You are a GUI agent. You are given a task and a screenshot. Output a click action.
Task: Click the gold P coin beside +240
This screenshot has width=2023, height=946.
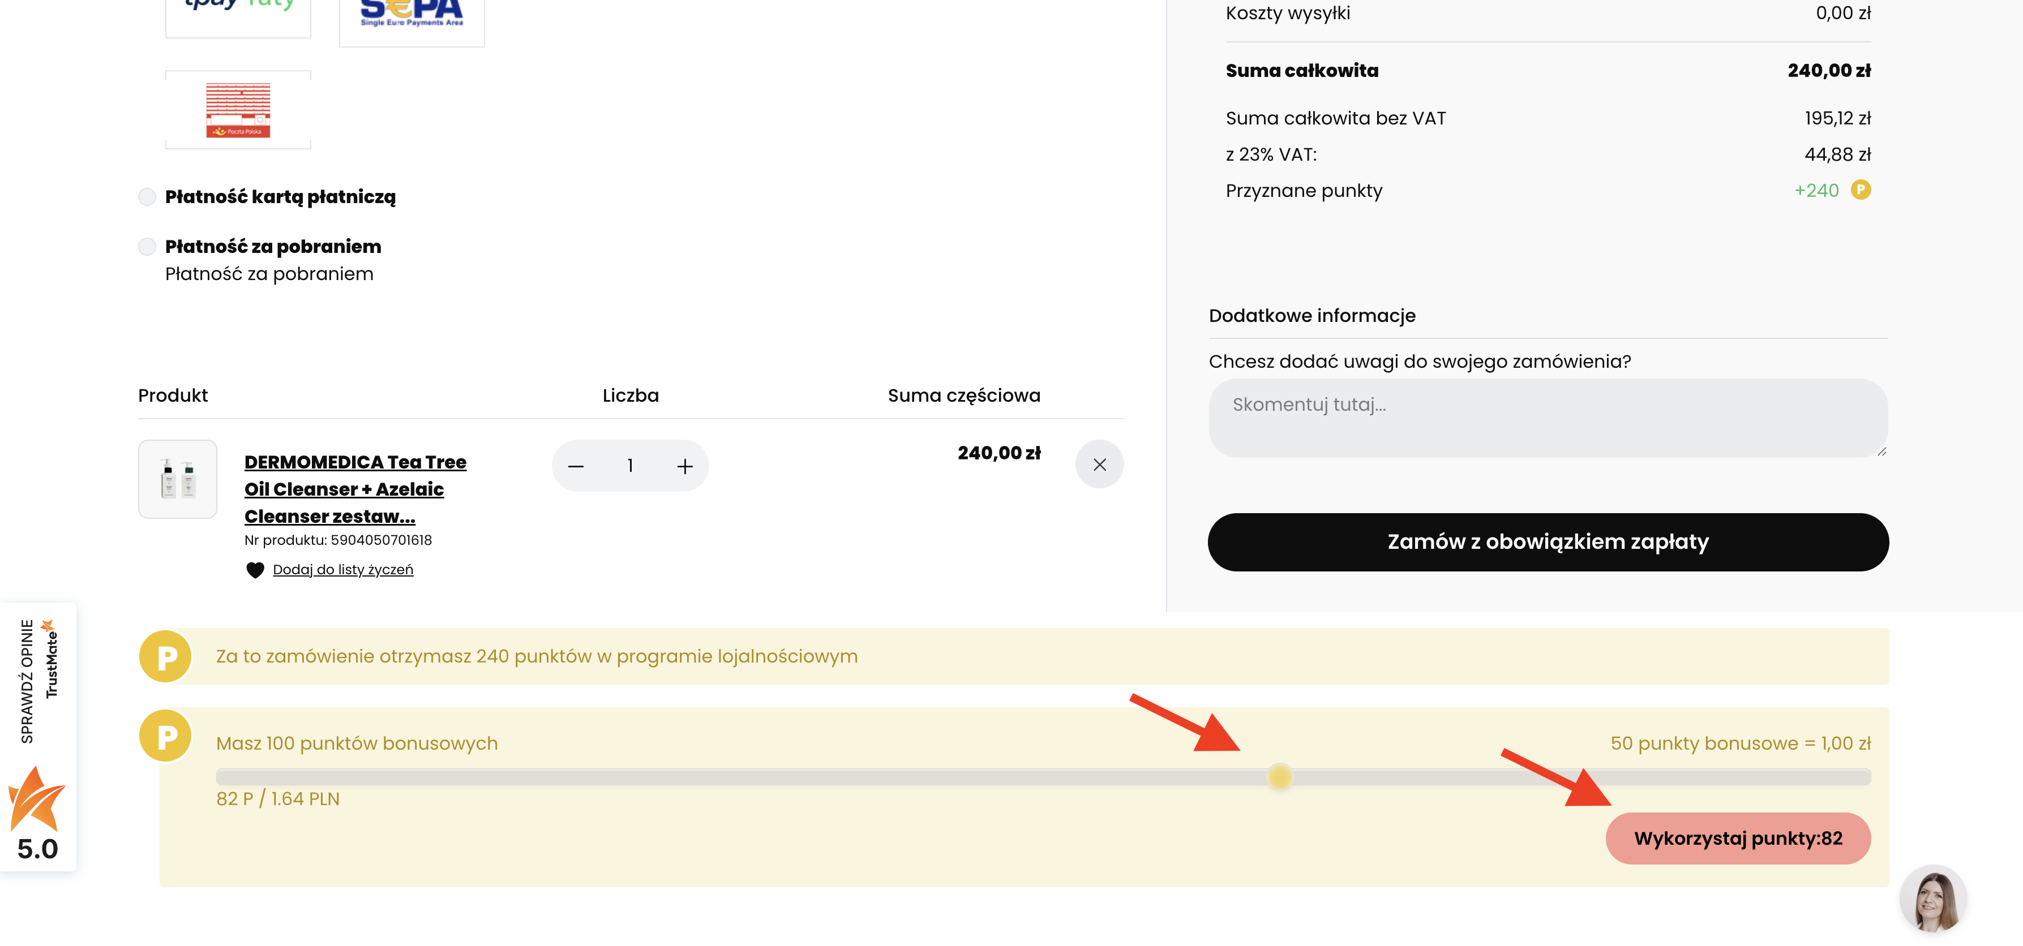1859,190
